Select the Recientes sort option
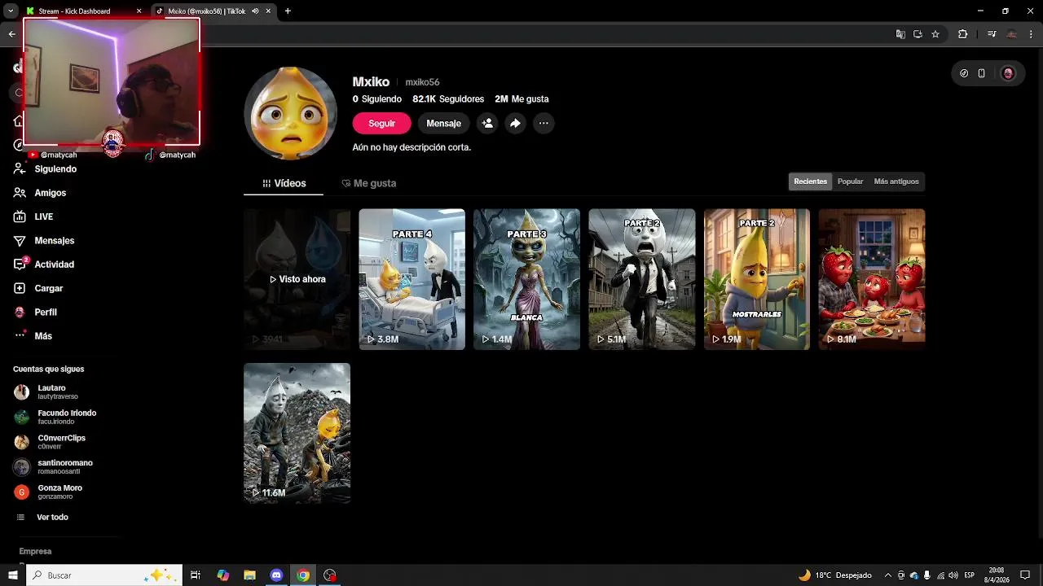This screenshot has height=586, width=1043. click(811, 181)
